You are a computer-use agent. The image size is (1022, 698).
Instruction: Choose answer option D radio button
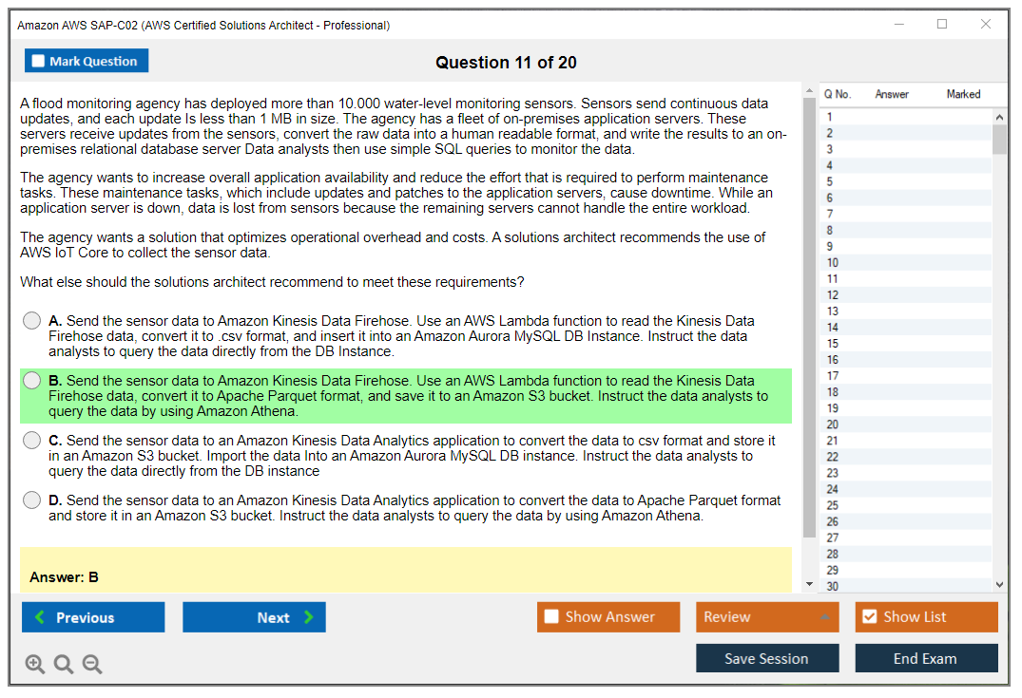[x=32, y=500]
